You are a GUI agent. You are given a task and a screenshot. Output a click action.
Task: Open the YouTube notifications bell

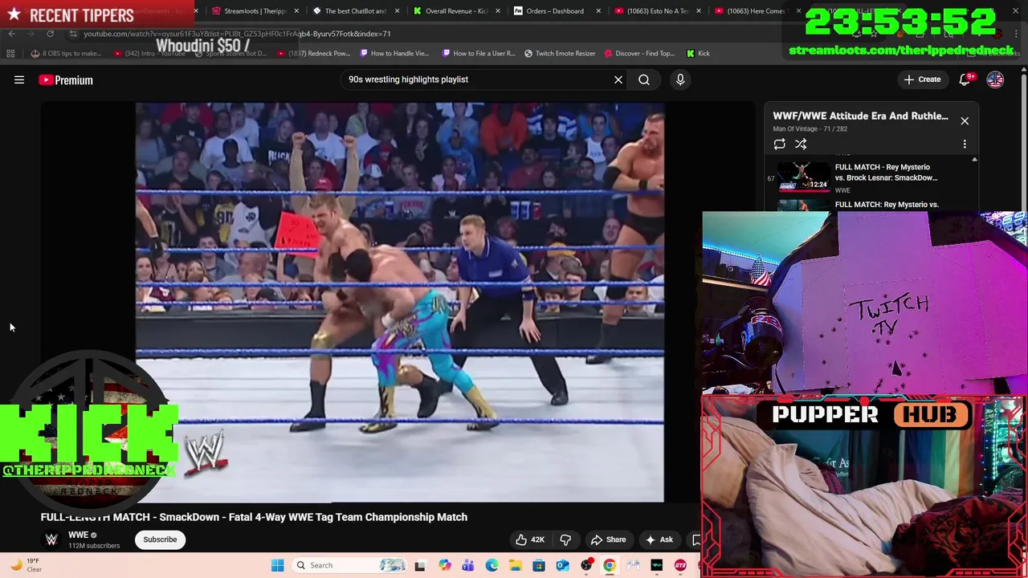pos(966,79)
